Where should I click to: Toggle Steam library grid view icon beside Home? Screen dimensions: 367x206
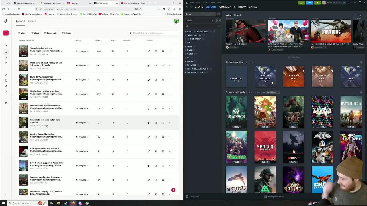point(219,14)
